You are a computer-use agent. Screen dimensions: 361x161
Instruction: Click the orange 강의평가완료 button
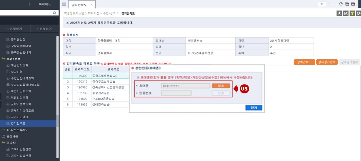pos(327,62)
